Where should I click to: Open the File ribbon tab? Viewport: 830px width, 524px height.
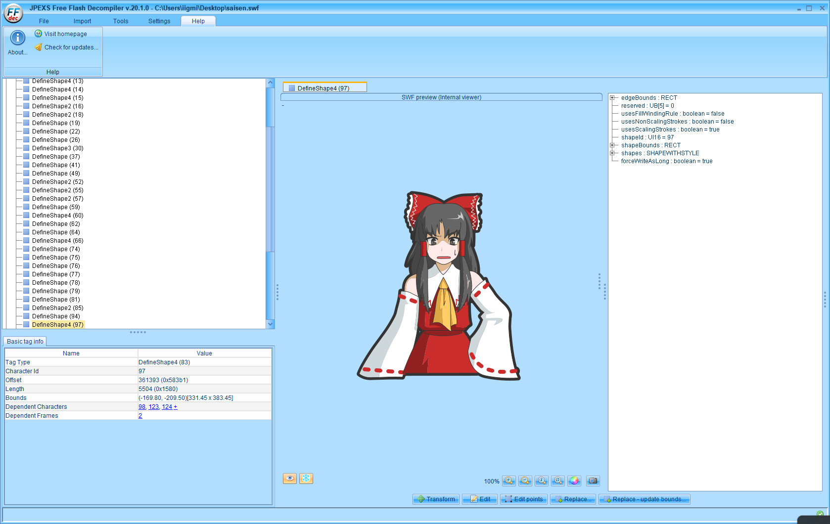[x=44, y=21]
